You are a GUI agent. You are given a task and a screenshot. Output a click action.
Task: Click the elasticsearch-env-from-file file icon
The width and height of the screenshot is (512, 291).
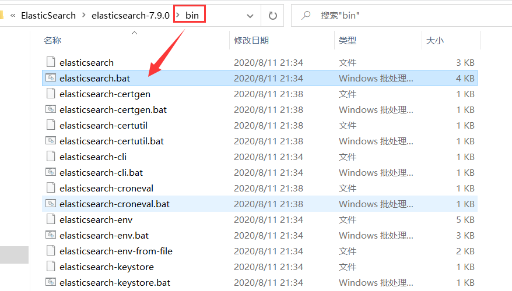(51, 251)
